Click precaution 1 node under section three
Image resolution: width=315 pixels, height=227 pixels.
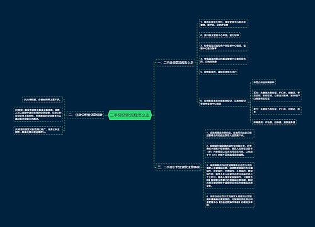(229, 134)
